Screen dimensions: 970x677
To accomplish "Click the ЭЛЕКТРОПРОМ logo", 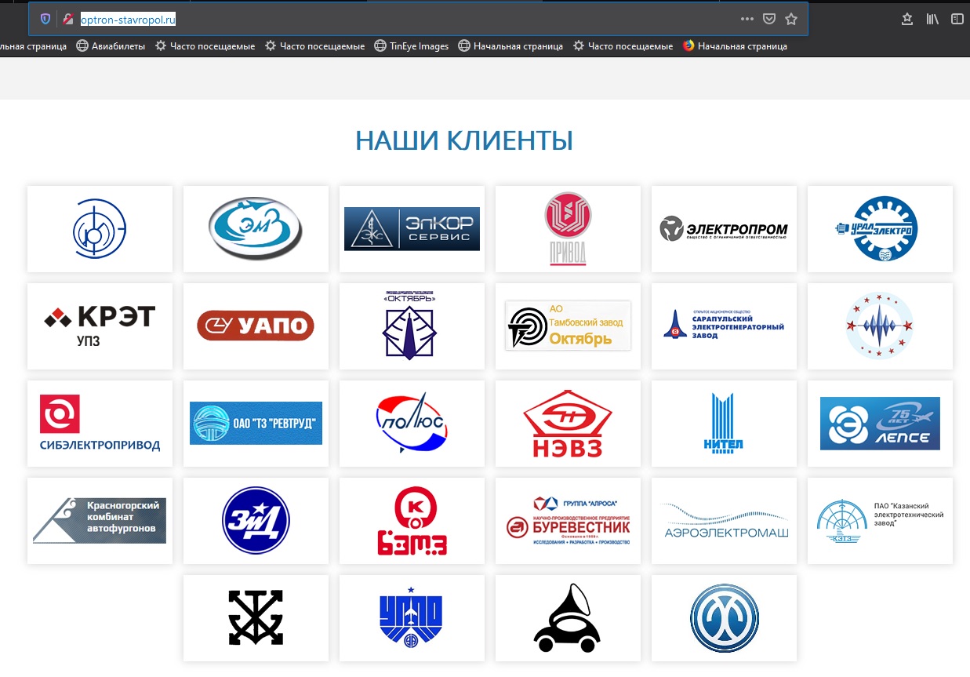I will pyautogui.click(x=724, y=229).
